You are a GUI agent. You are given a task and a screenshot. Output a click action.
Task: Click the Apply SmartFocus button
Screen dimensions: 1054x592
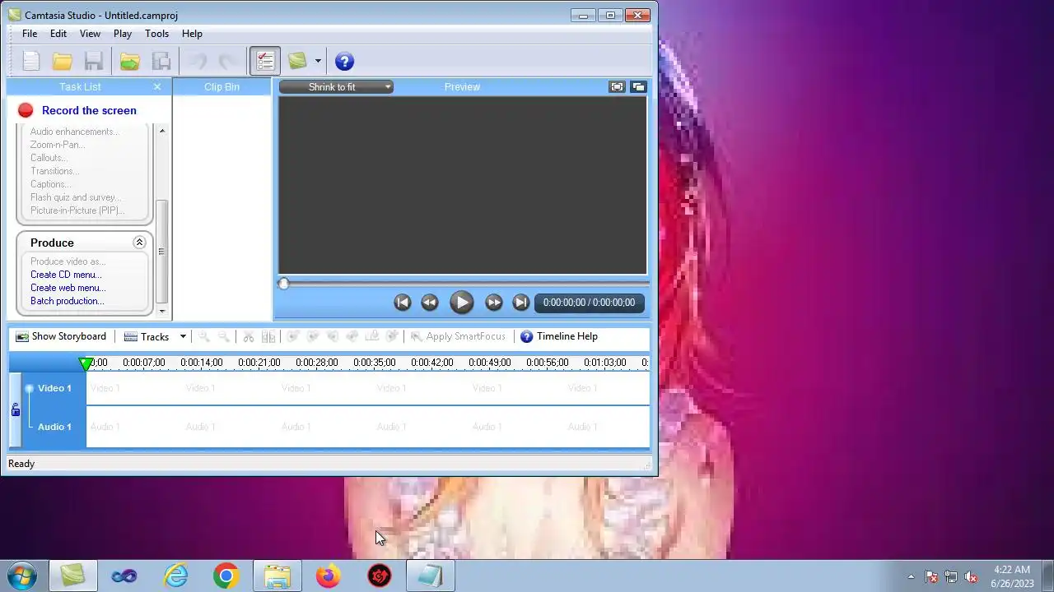coord(458,336)
